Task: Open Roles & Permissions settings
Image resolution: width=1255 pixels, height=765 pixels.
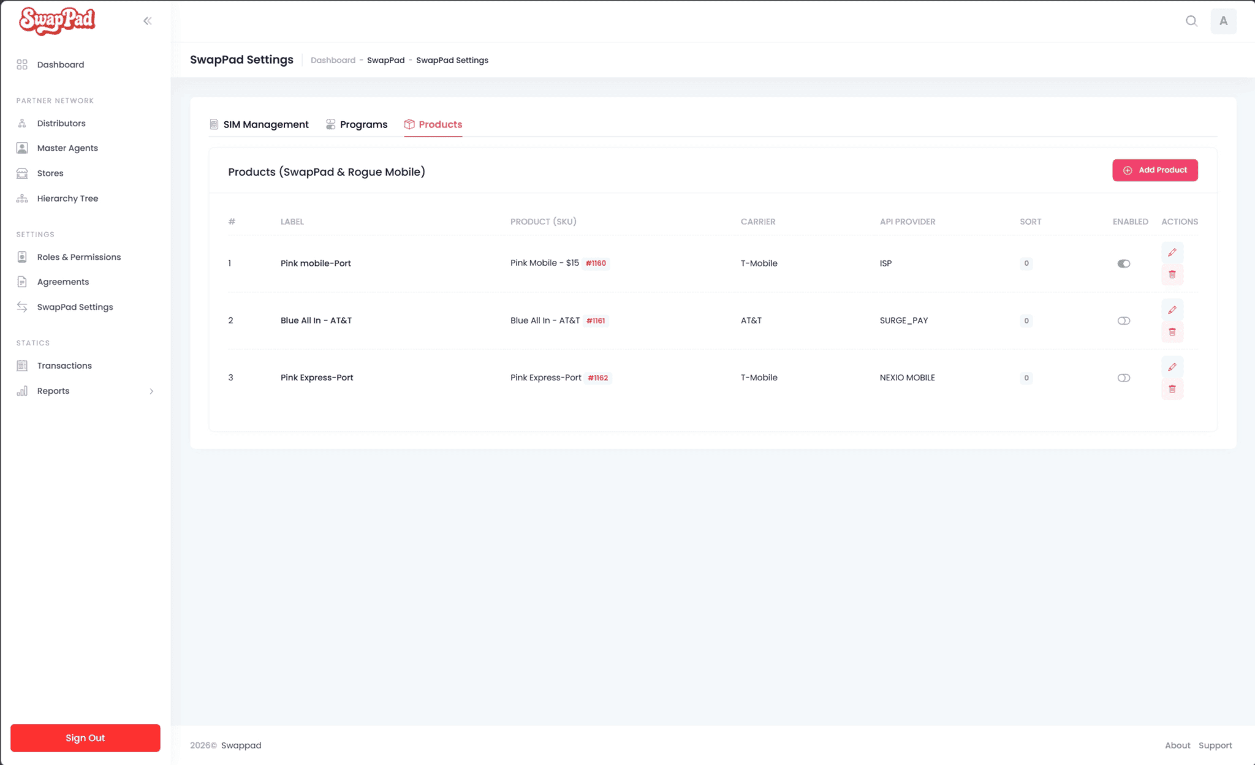Action: pyautogui.click(x=79, y=257)
